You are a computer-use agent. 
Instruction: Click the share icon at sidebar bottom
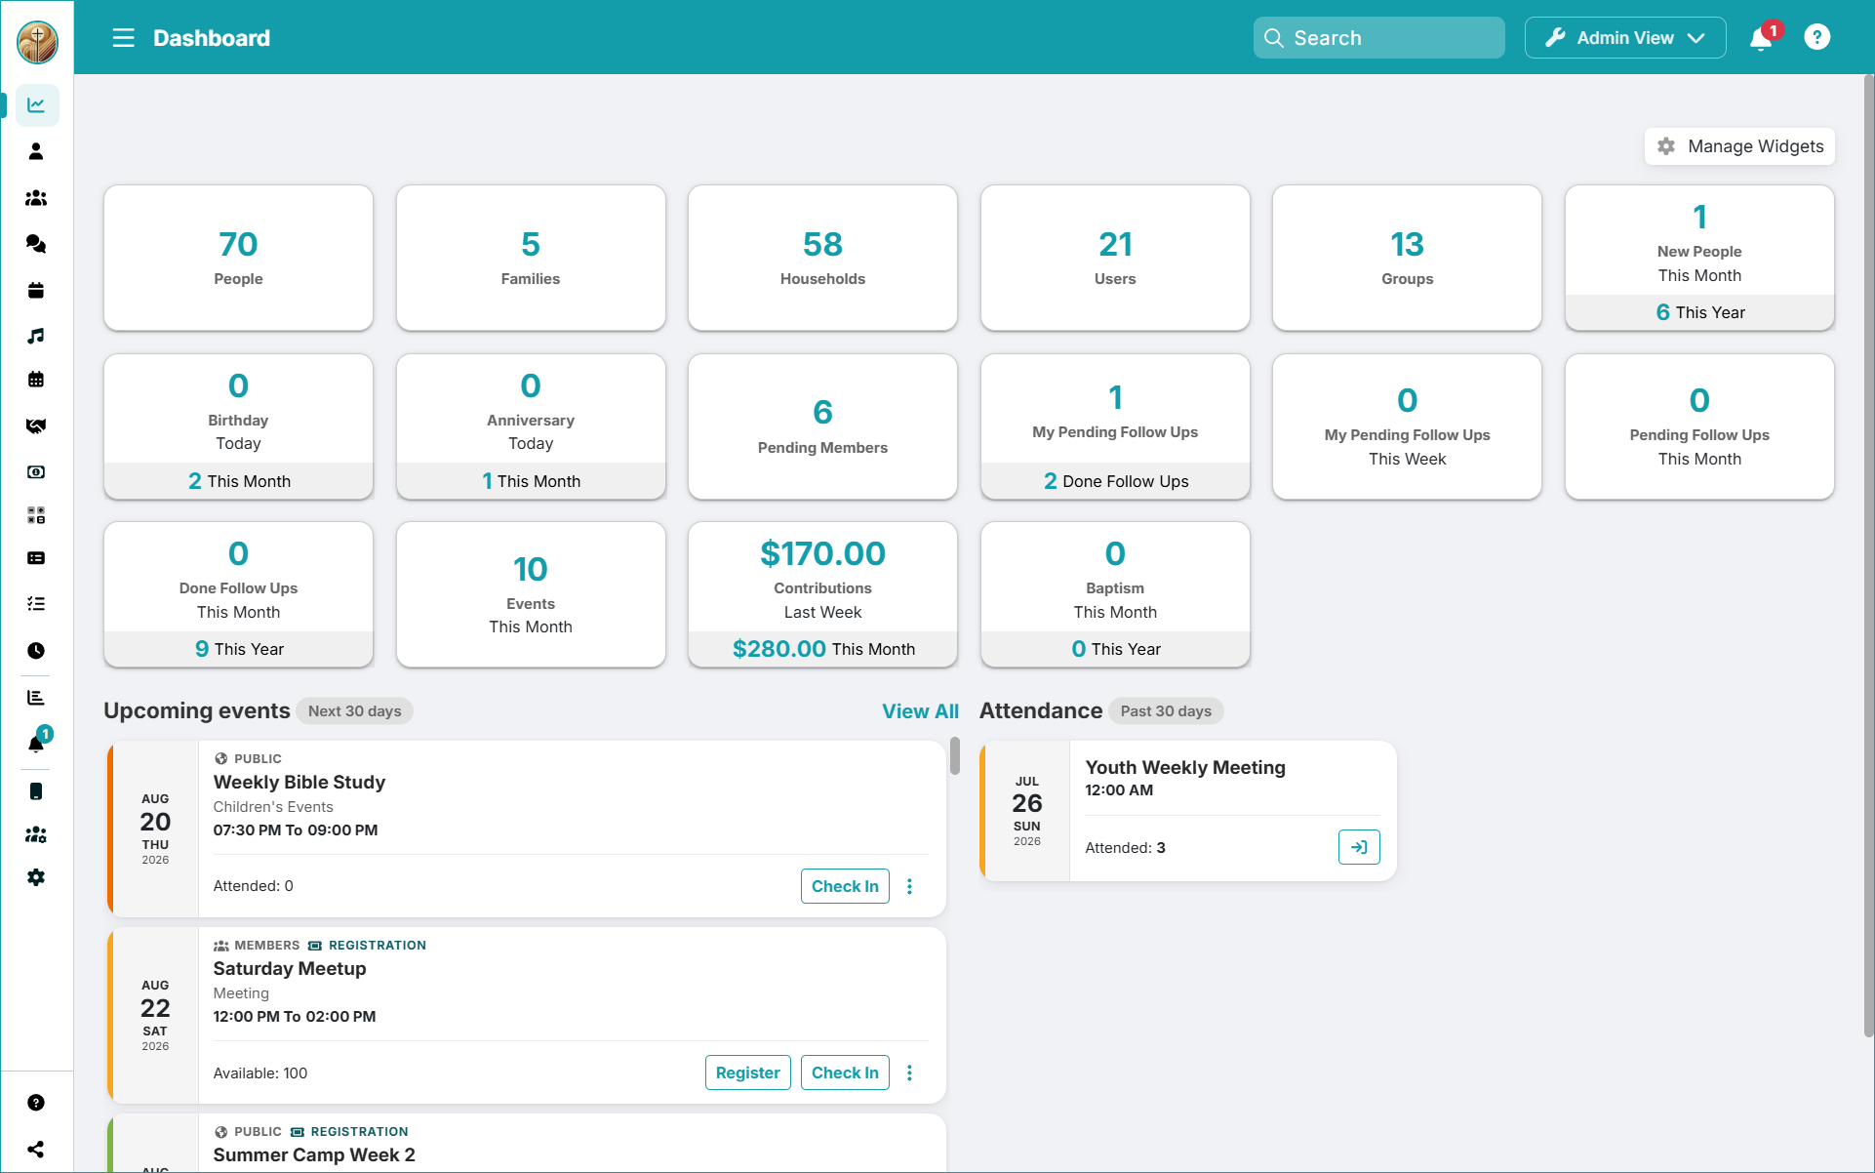pos(36,1150)
